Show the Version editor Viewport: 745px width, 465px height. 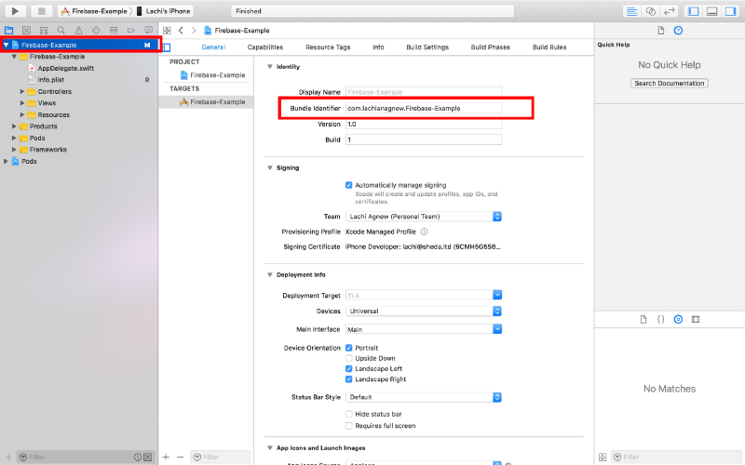click(x=669, y=11)
